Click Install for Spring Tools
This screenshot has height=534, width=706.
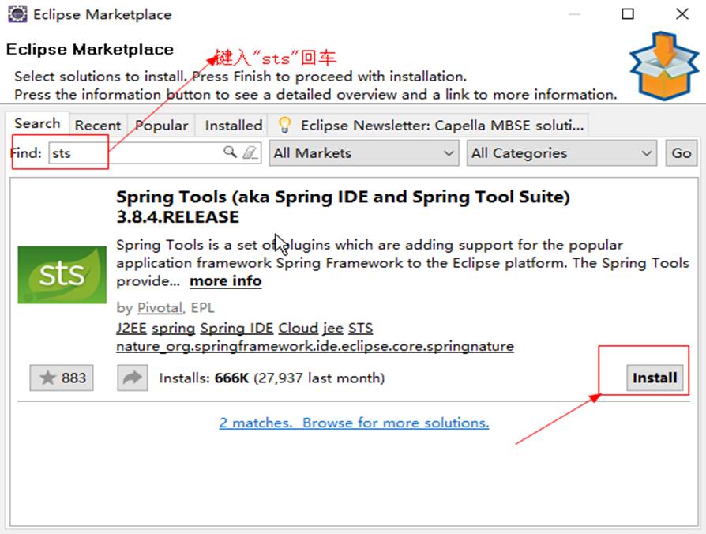[655, 378]
